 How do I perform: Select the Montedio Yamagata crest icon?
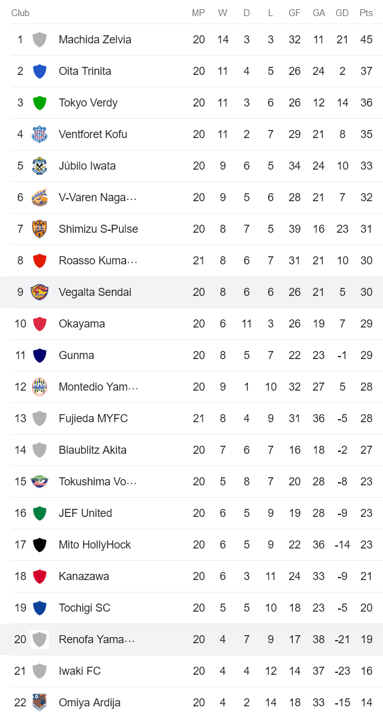pyautogui.click(x=40, y=386)
